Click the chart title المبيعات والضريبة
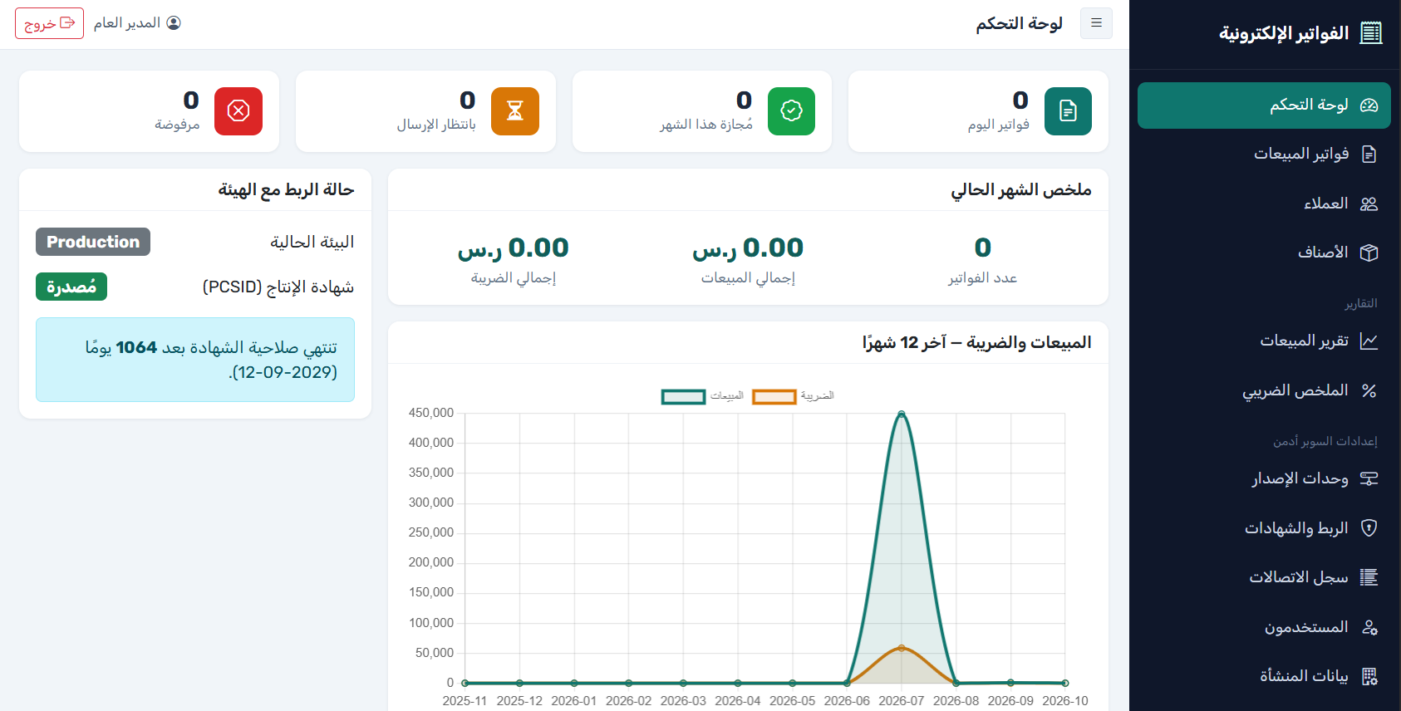1401x711 pixels. (x=977, y=342)
